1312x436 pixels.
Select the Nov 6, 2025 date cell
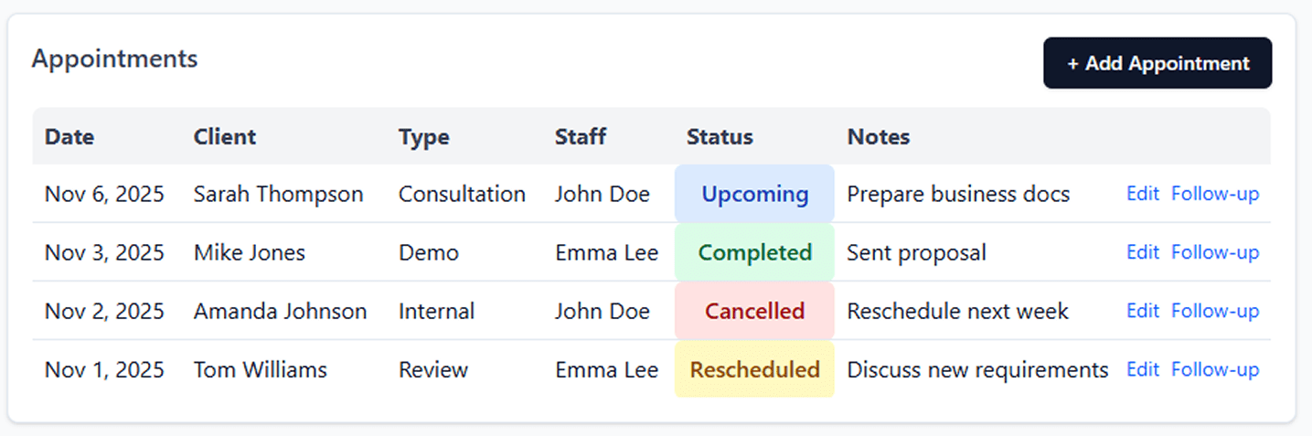(104, 194)
